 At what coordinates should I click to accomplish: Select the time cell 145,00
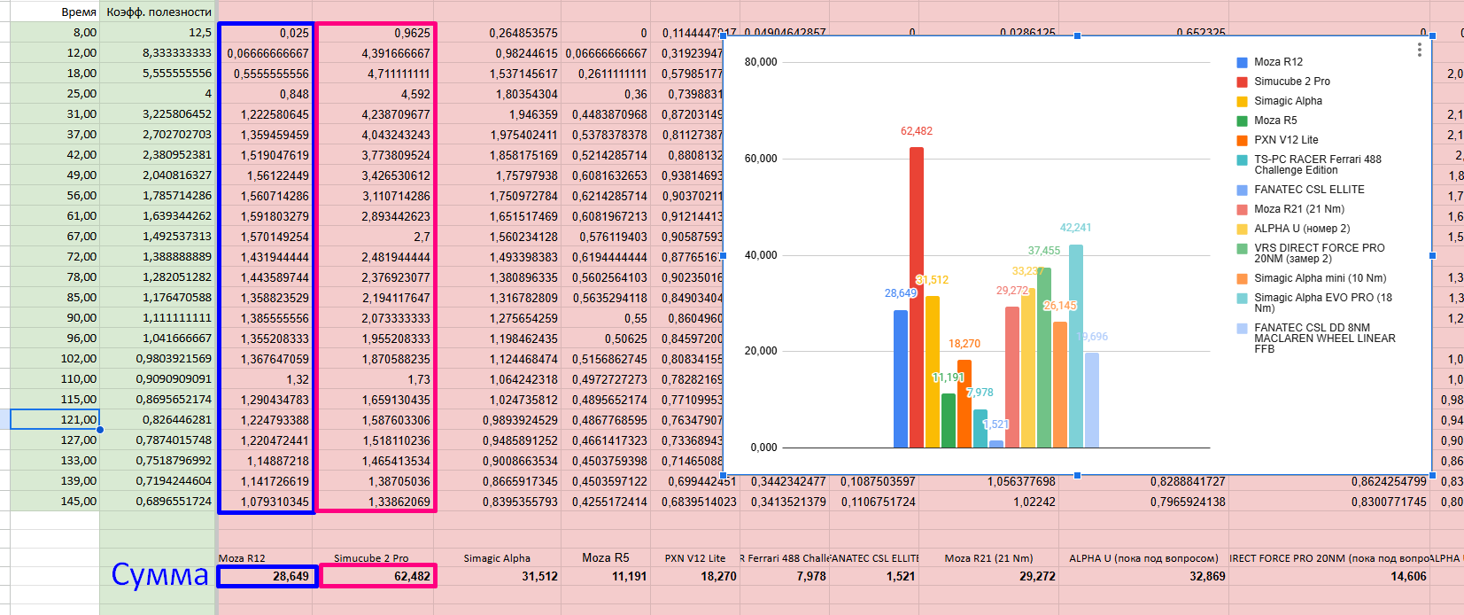[x=55, y=501]
